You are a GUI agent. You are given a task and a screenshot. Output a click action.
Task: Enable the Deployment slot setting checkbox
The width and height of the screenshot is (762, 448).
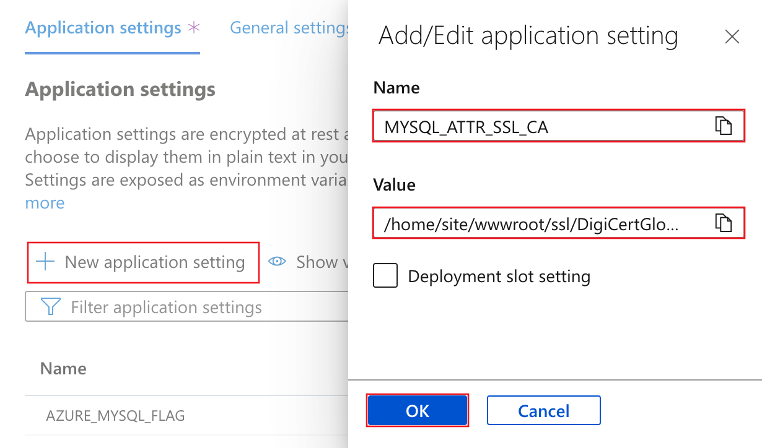[x=385, y=276]
